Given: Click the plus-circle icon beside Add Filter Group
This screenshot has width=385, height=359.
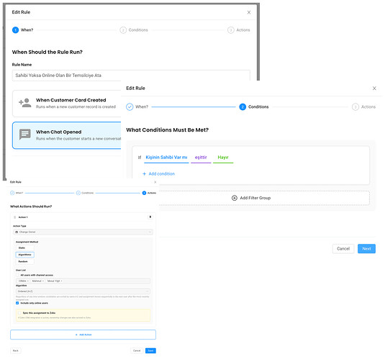Looking at the screenshot, I should click(235, 198).
